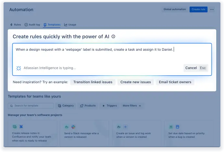Screen dimensions: 224x152
Task: Click the plus icon beside More filters
Action: click(x=140, y=106)
